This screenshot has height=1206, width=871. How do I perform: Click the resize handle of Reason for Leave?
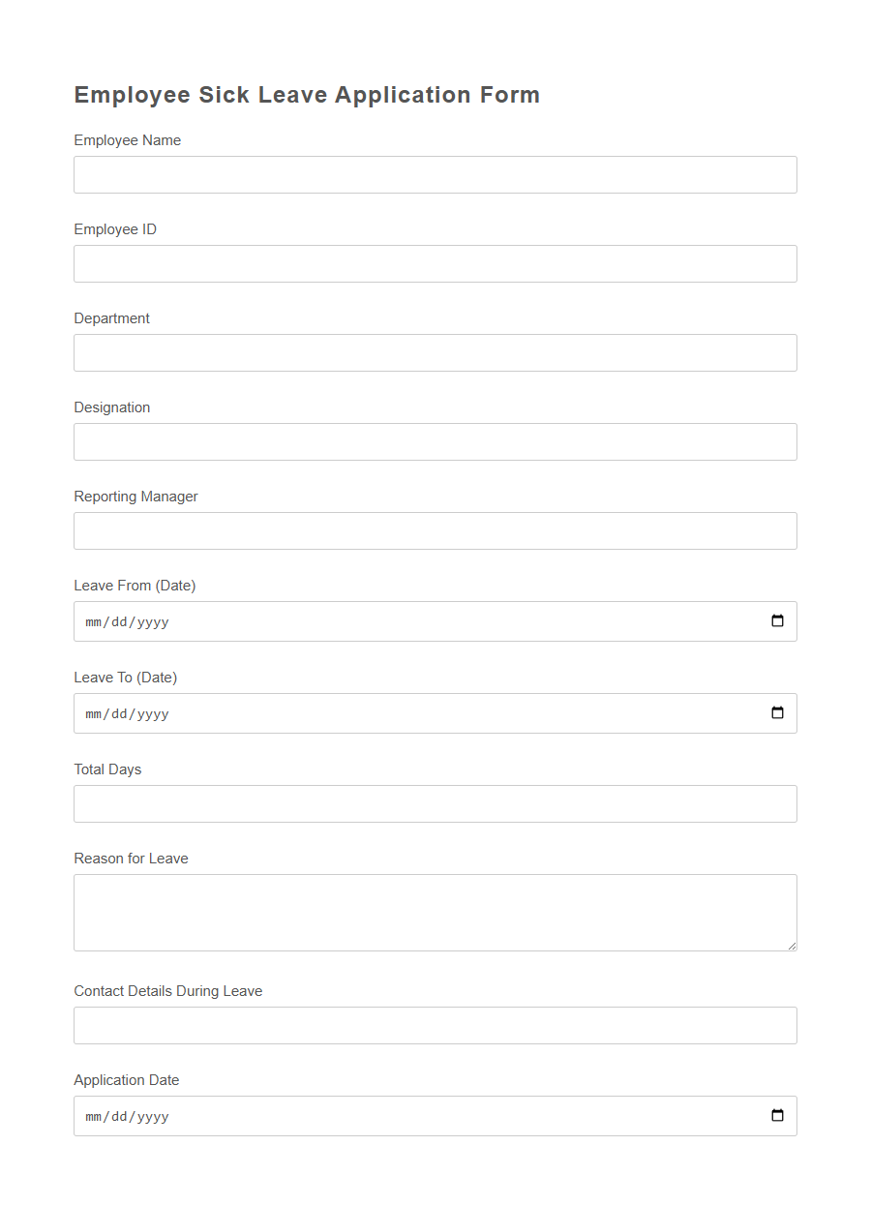click(x=792, y=946)
